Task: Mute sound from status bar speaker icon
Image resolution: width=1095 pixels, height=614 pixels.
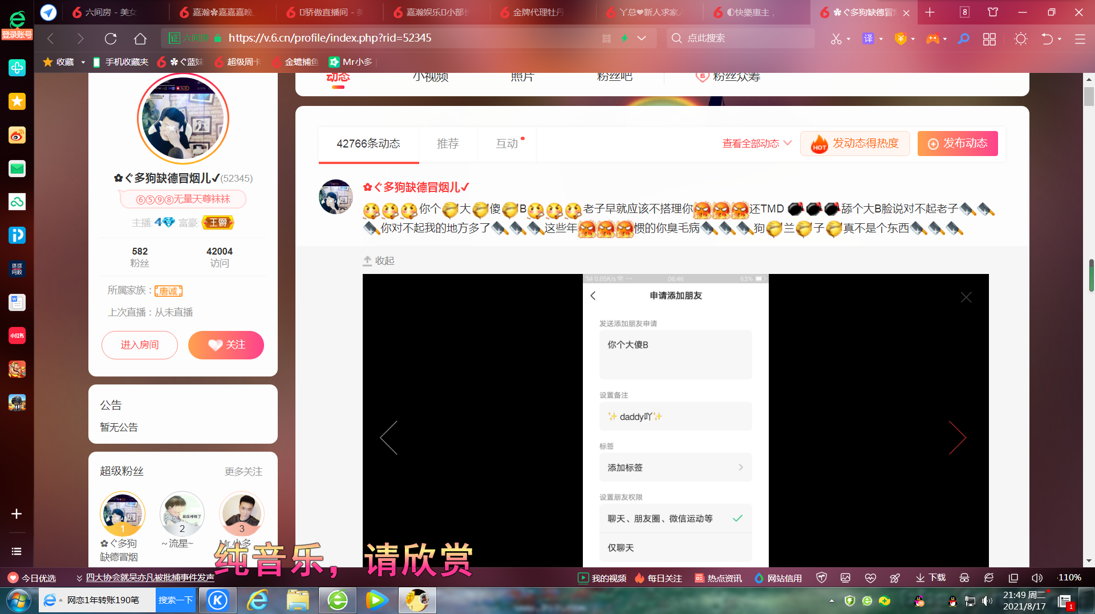Action: (x=1037, y=578)
